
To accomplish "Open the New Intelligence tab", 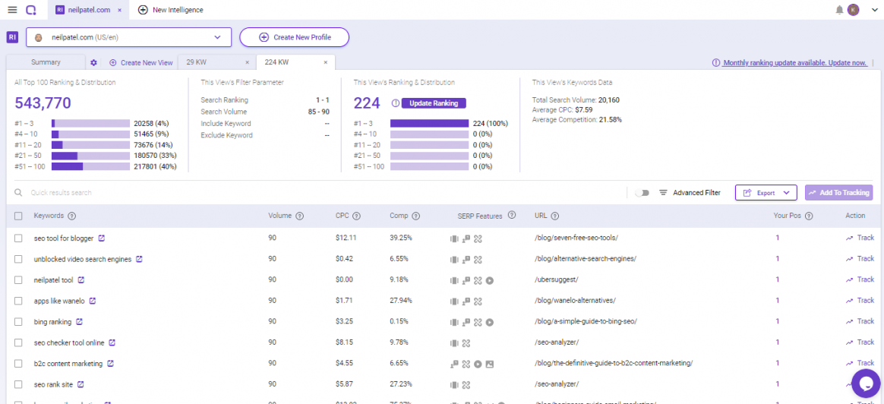I will click(x=171, y=10).
